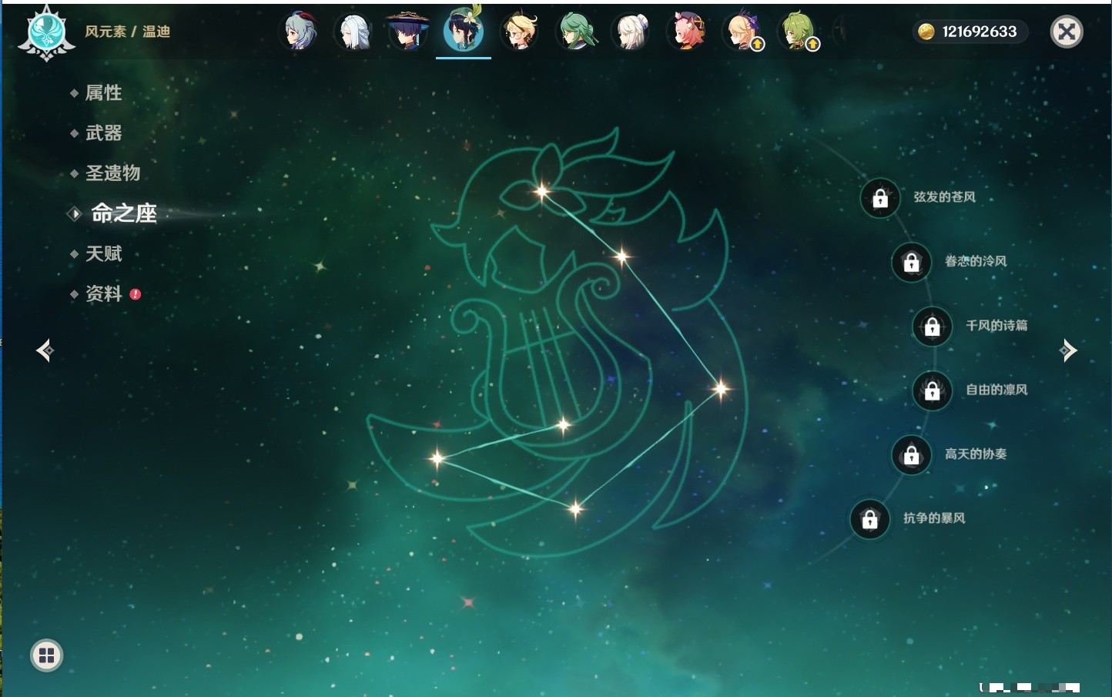The image size is (1112, 697).
Task: View constellation 千风的诗篇 label
Action: point(996,325)
